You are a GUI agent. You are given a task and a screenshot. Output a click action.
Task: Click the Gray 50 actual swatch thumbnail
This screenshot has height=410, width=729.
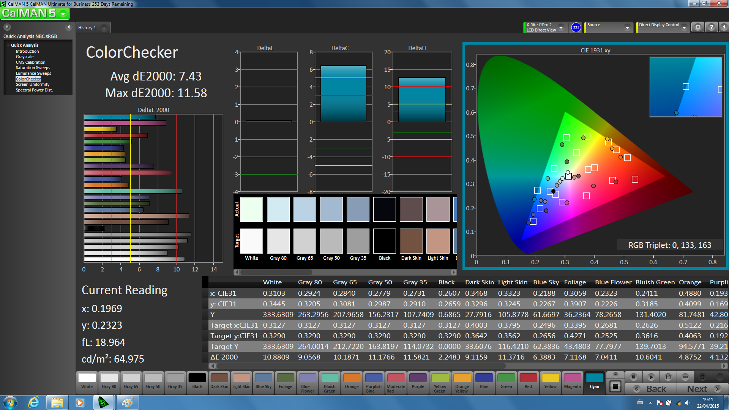point(331,209)
